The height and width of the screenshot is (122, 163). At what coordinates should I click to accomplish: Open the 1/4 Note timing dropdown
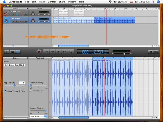[38, 116]
